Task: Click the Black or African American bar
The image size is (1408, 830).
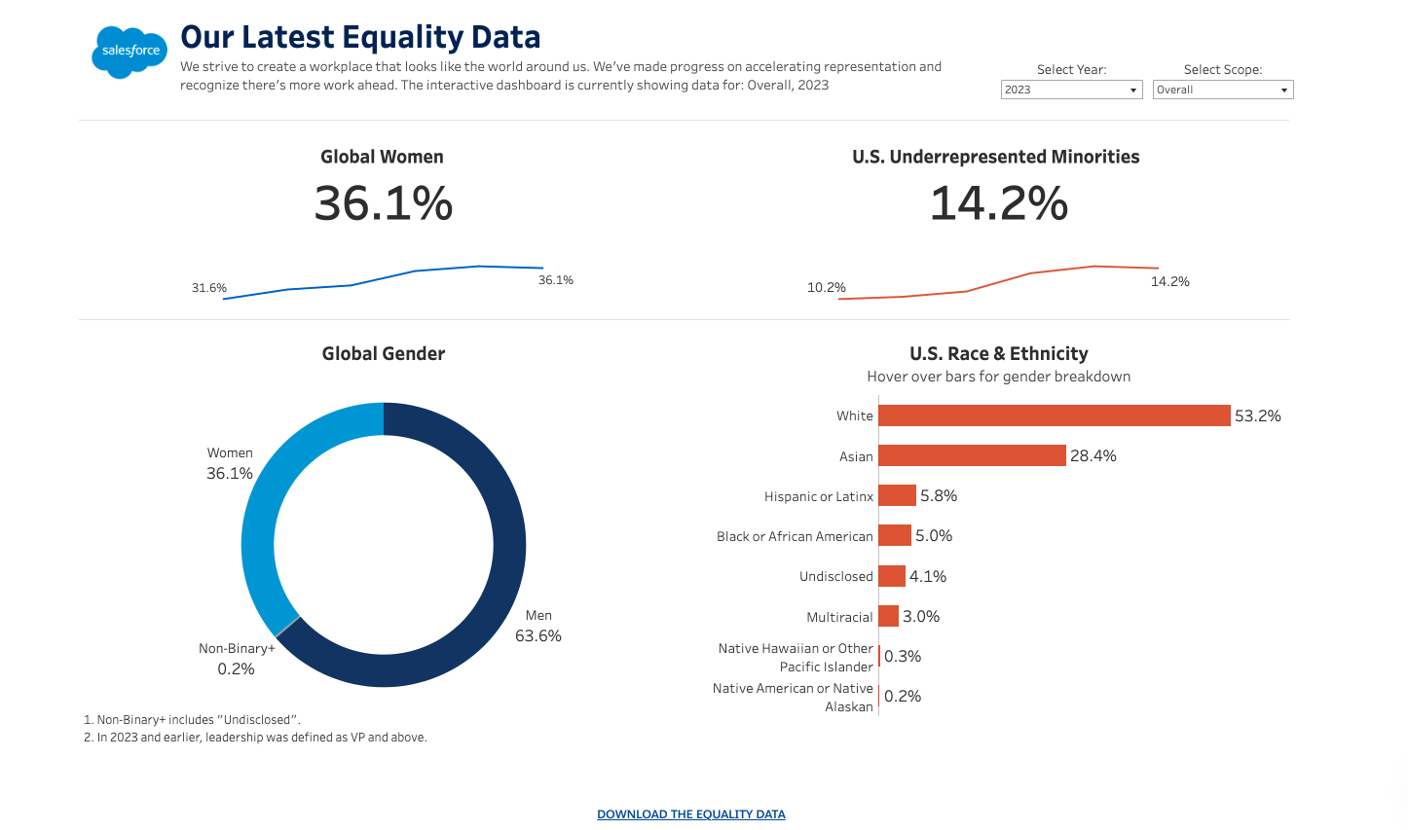Action: pos(894,535)
